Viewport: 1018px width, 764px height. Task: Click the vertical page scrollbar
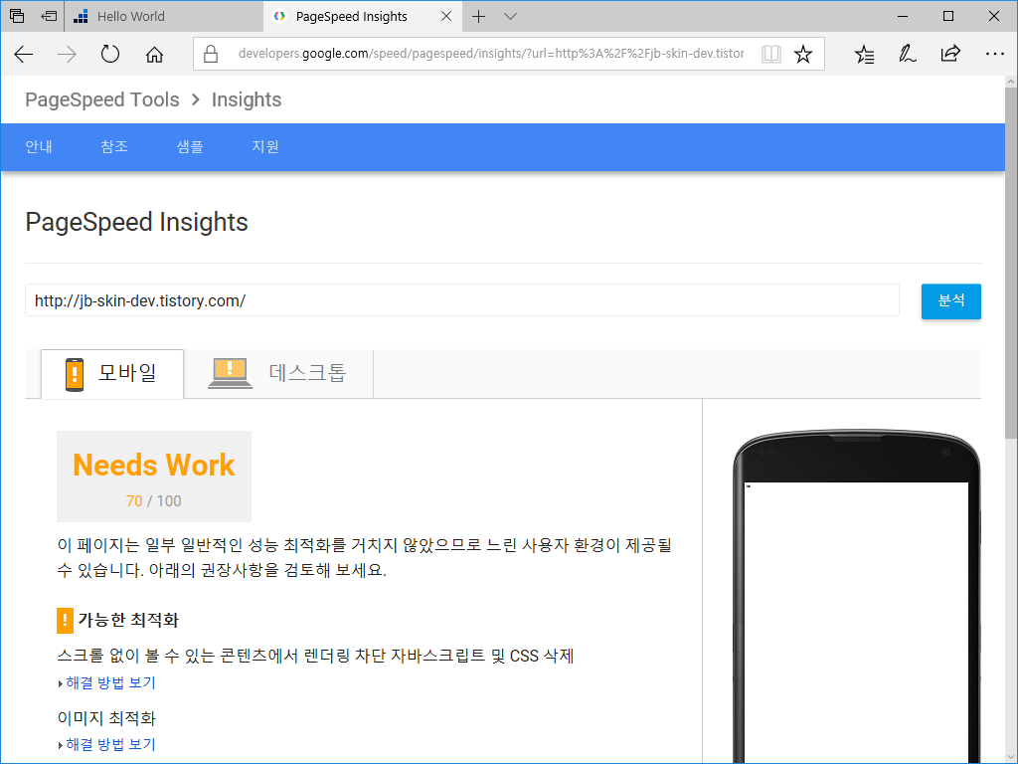1011,263
